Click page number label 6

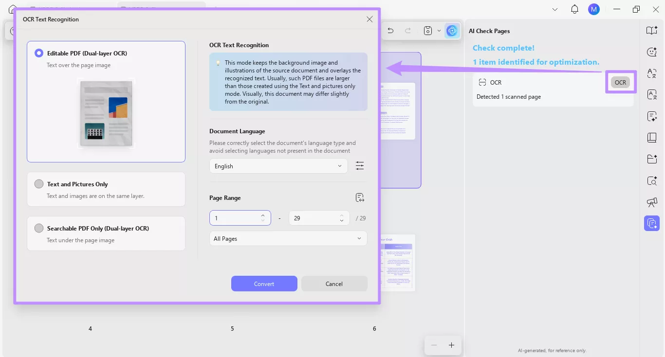click(374, 329)
